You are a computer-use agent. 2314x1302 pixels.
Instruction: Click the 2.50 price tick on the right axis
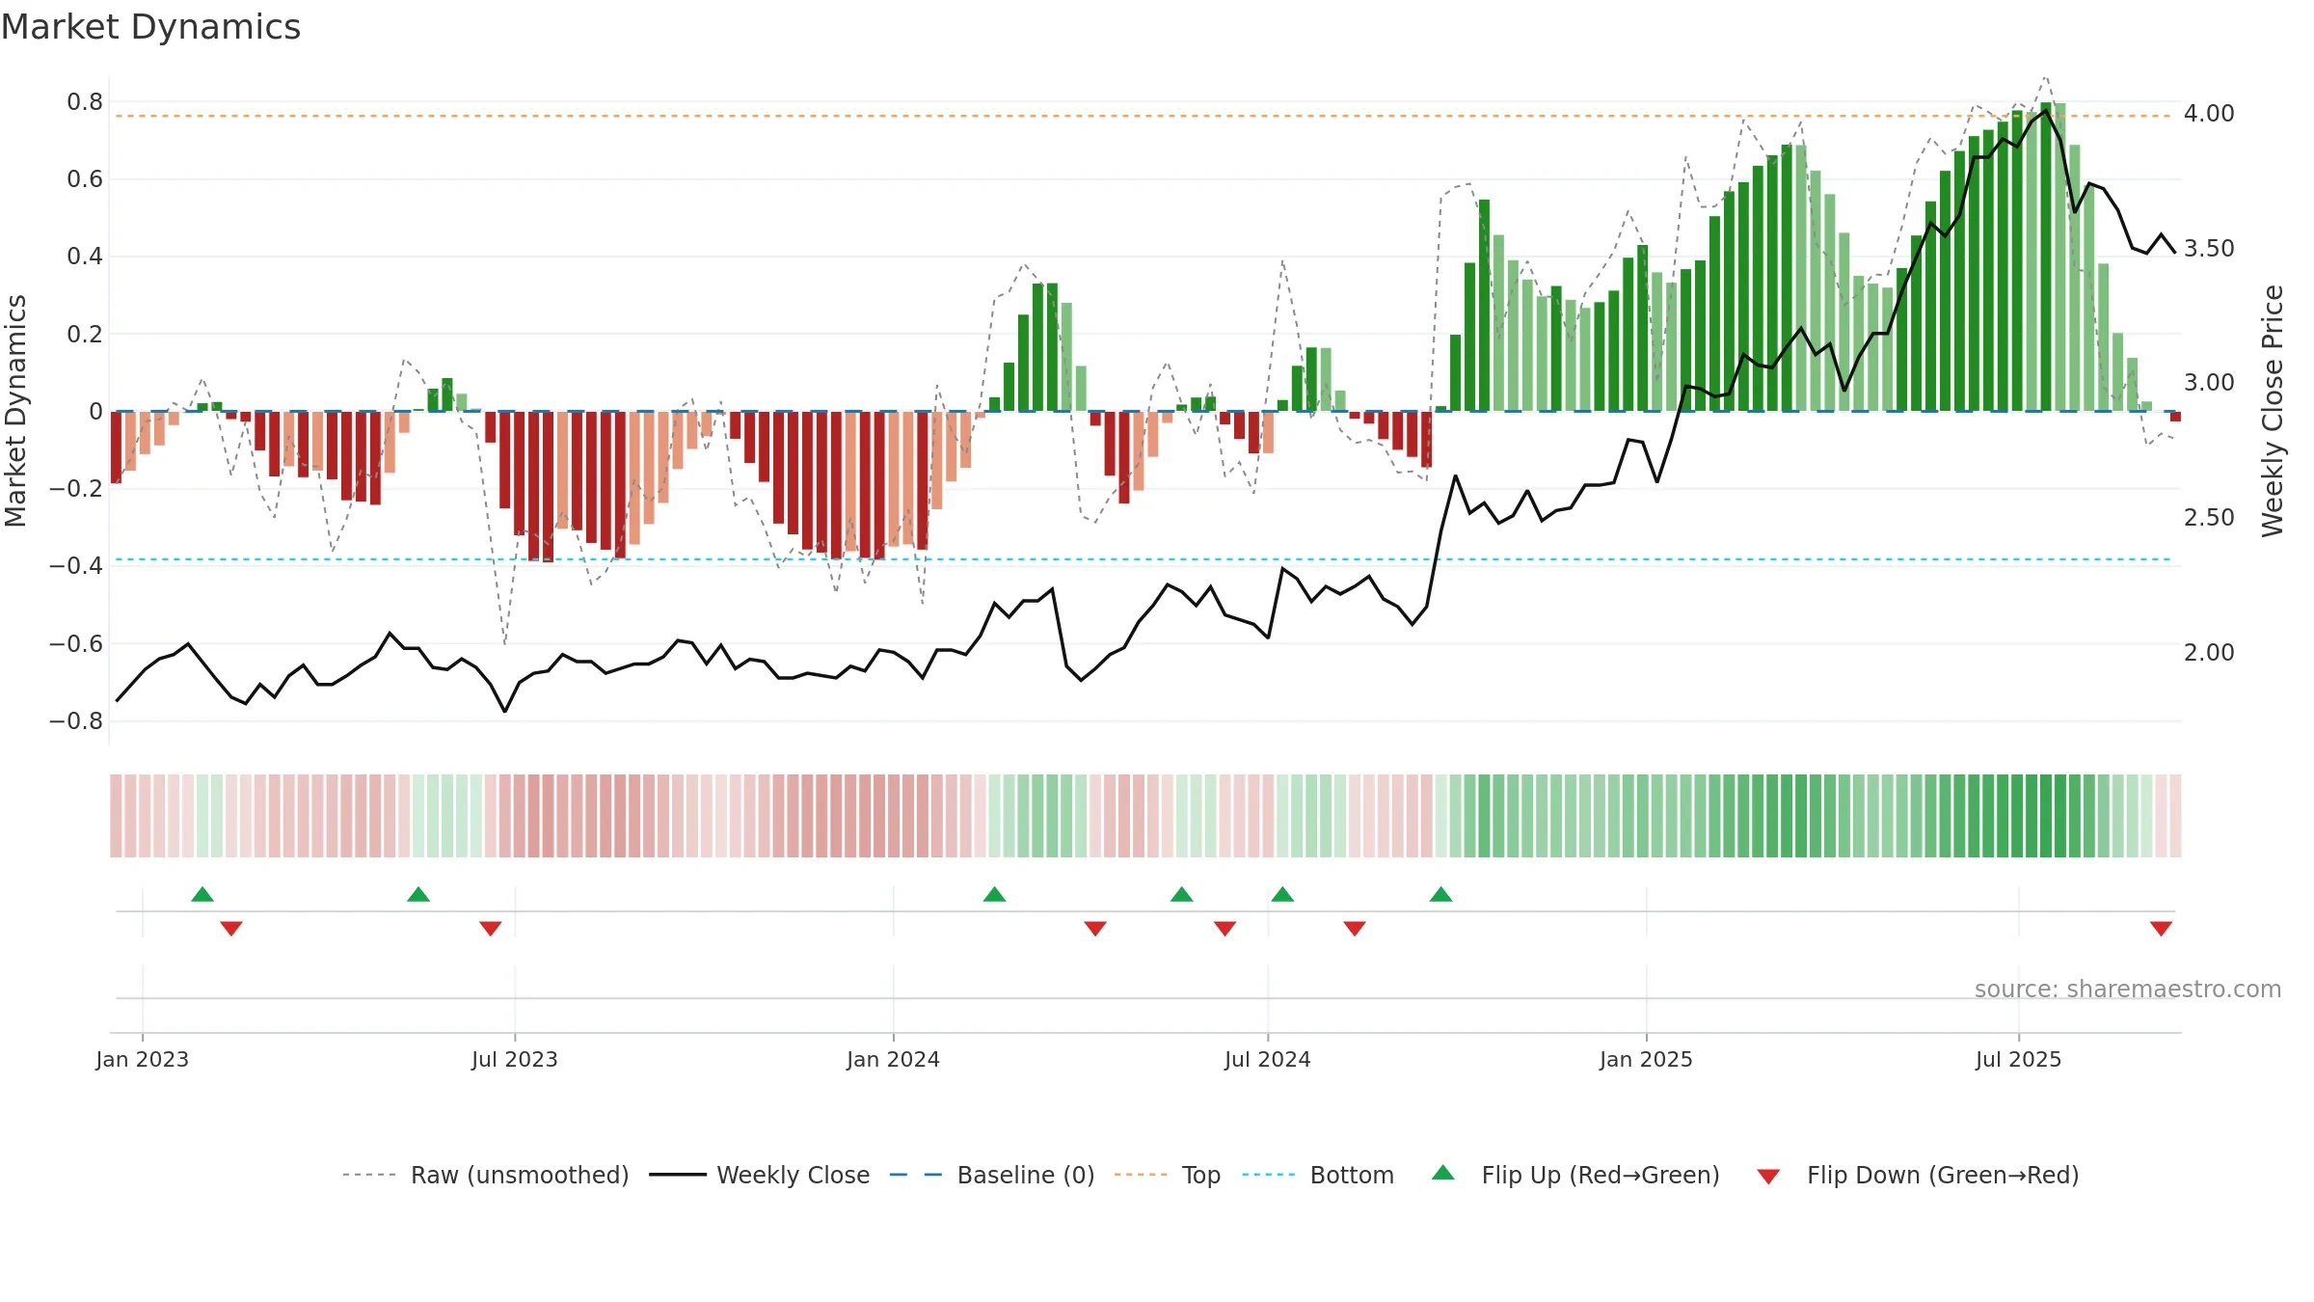click(x=2209, y=517)
